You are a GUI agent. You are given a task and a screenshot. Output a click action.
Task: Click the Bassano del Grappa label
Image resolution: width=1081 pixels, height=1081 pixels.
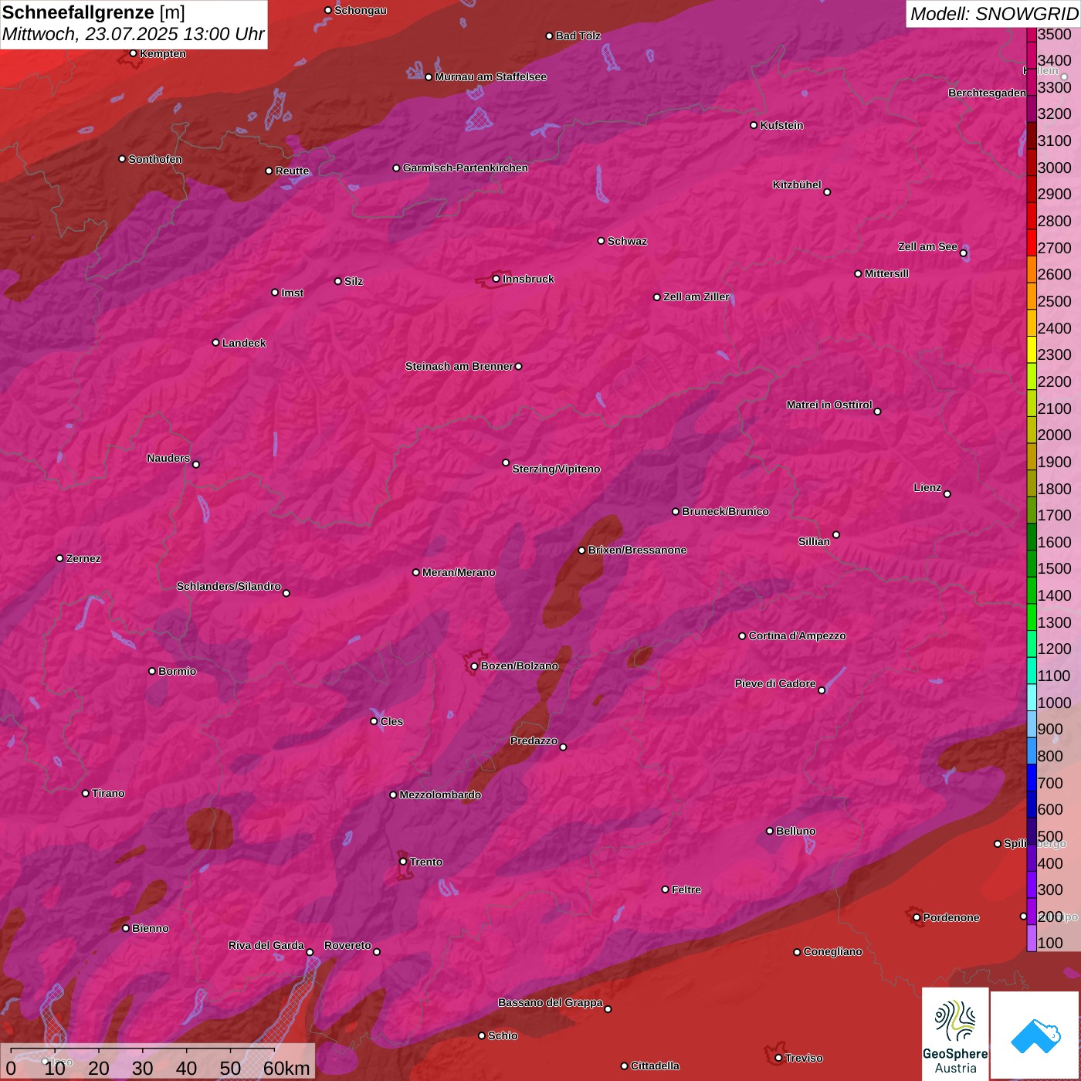(x=551, y=1002)
